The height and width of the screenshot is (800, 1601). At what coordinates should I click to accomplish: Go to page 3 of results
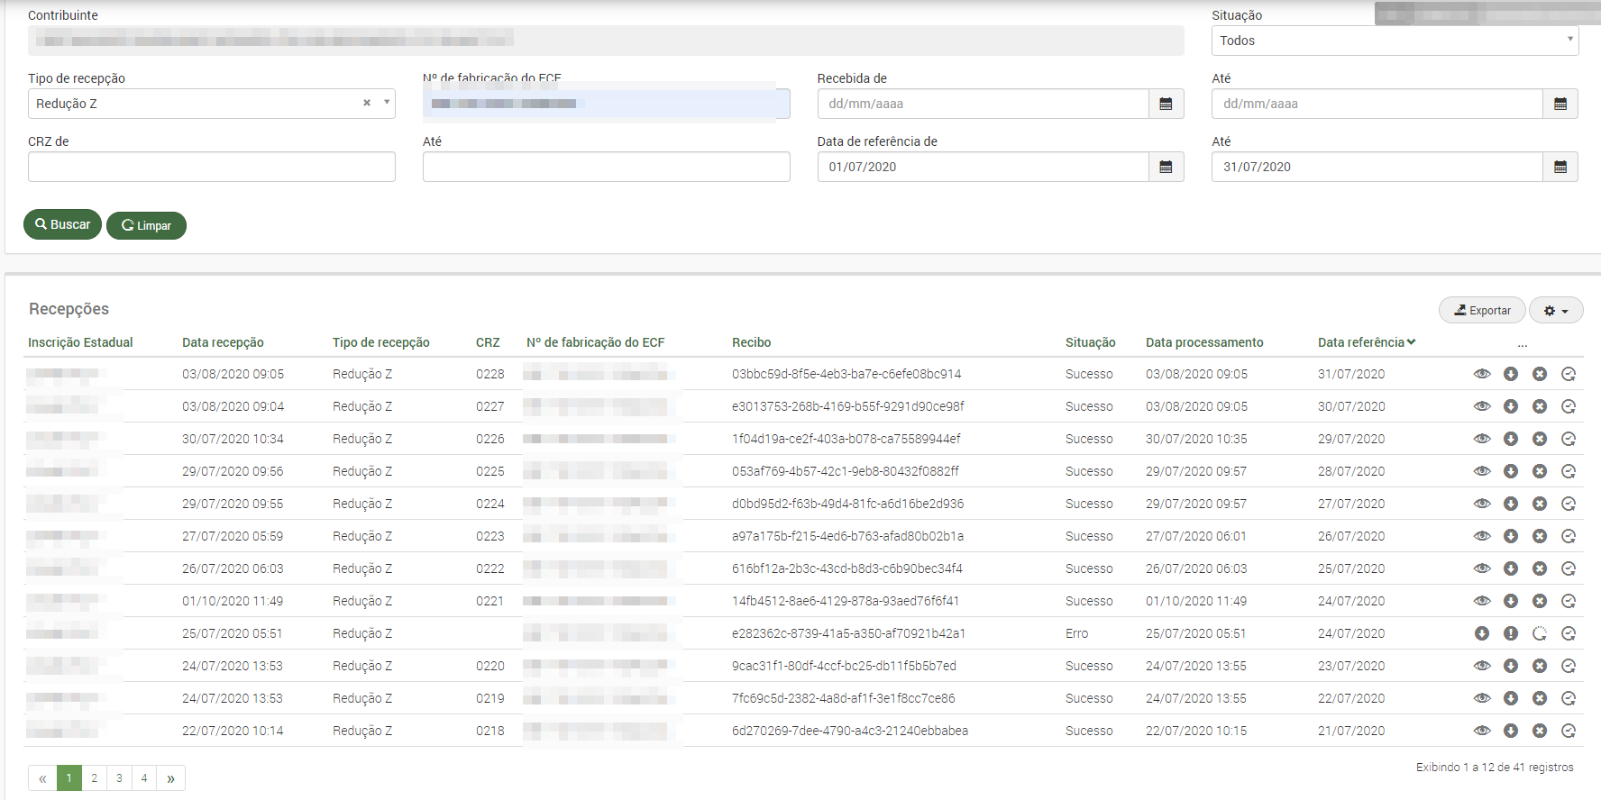[119, 777]
